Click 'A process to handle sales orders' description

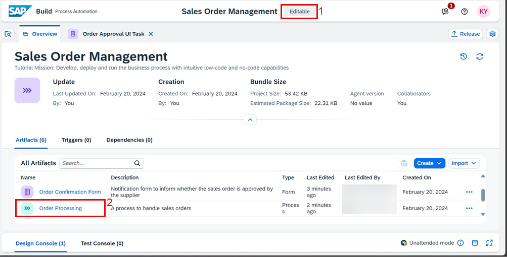151,208
